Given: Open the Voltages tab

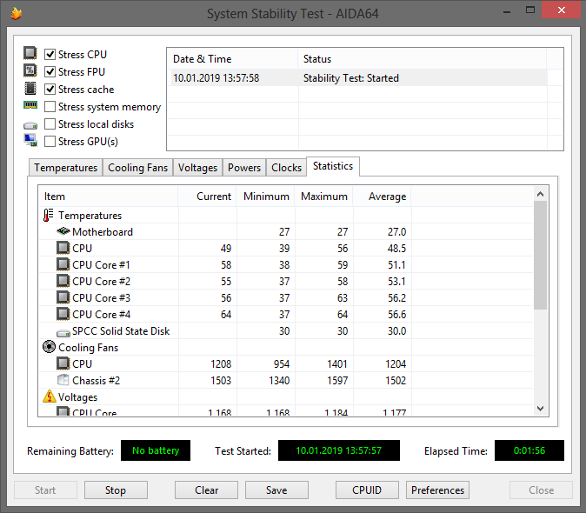Looking at the screenshot, I should [x=197, y=168].
